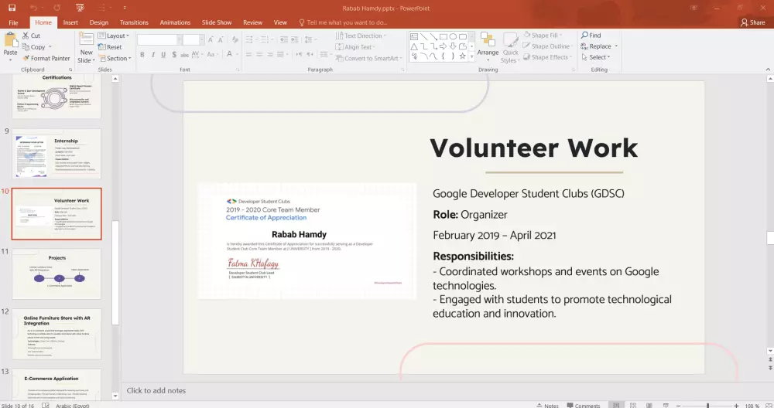Open the Copy options arrow
Screen dimensions: 774x408
[x=50, y=47]
